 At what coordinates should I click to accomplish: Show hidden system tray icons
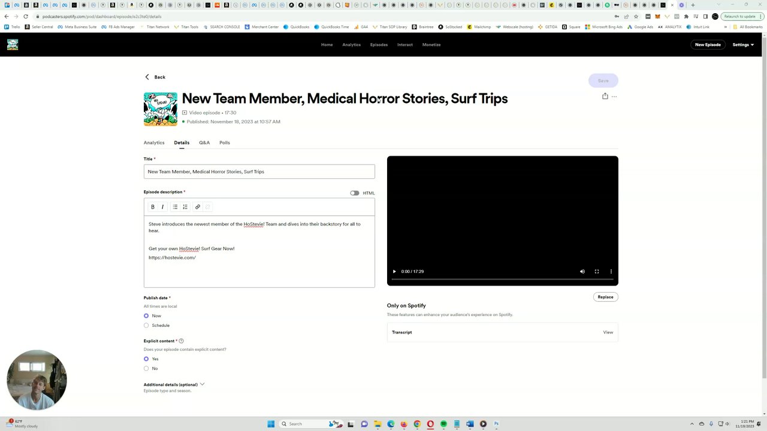[692, 424]
